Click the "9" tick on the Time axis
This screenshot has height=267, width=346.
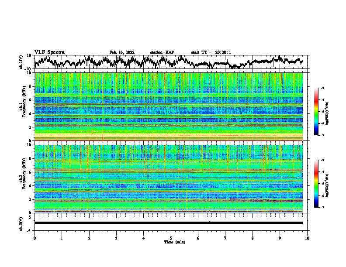click(x=280, y=238)
